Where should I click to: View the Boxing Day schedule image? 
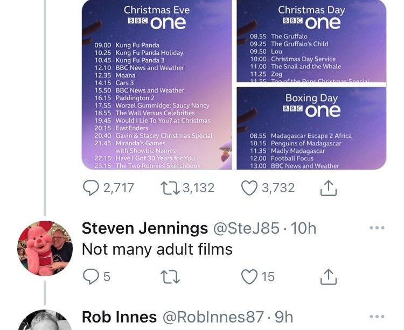click(x=311, y=128)
